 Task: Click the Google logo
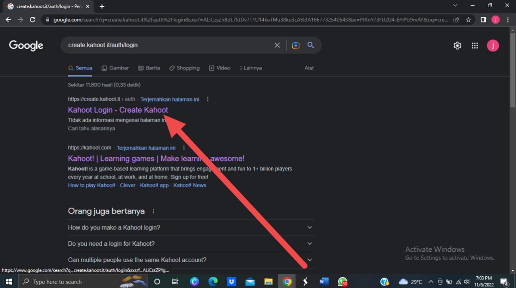(x=26, y=45)
